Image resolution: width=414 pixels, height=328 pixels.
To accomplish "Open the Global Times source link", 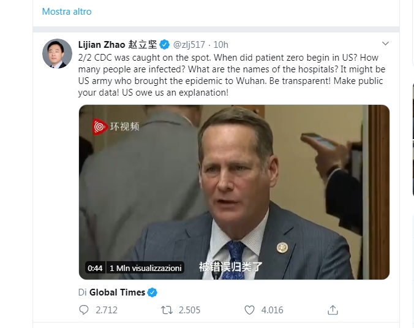I will click(117, 292).
